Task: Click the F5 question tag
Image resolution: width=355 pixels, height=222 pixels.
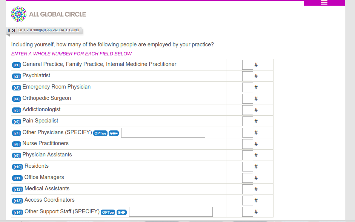Action: (11, 30)
